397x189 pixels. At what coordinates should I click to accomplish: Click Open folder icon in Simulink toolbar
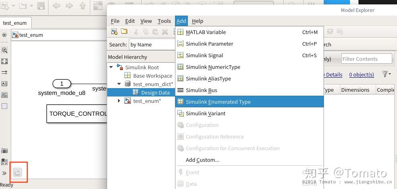pos(23,6)
